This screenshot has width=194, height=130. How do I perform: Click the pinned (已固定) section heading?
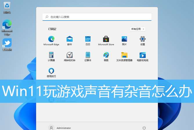pos(52,29)
